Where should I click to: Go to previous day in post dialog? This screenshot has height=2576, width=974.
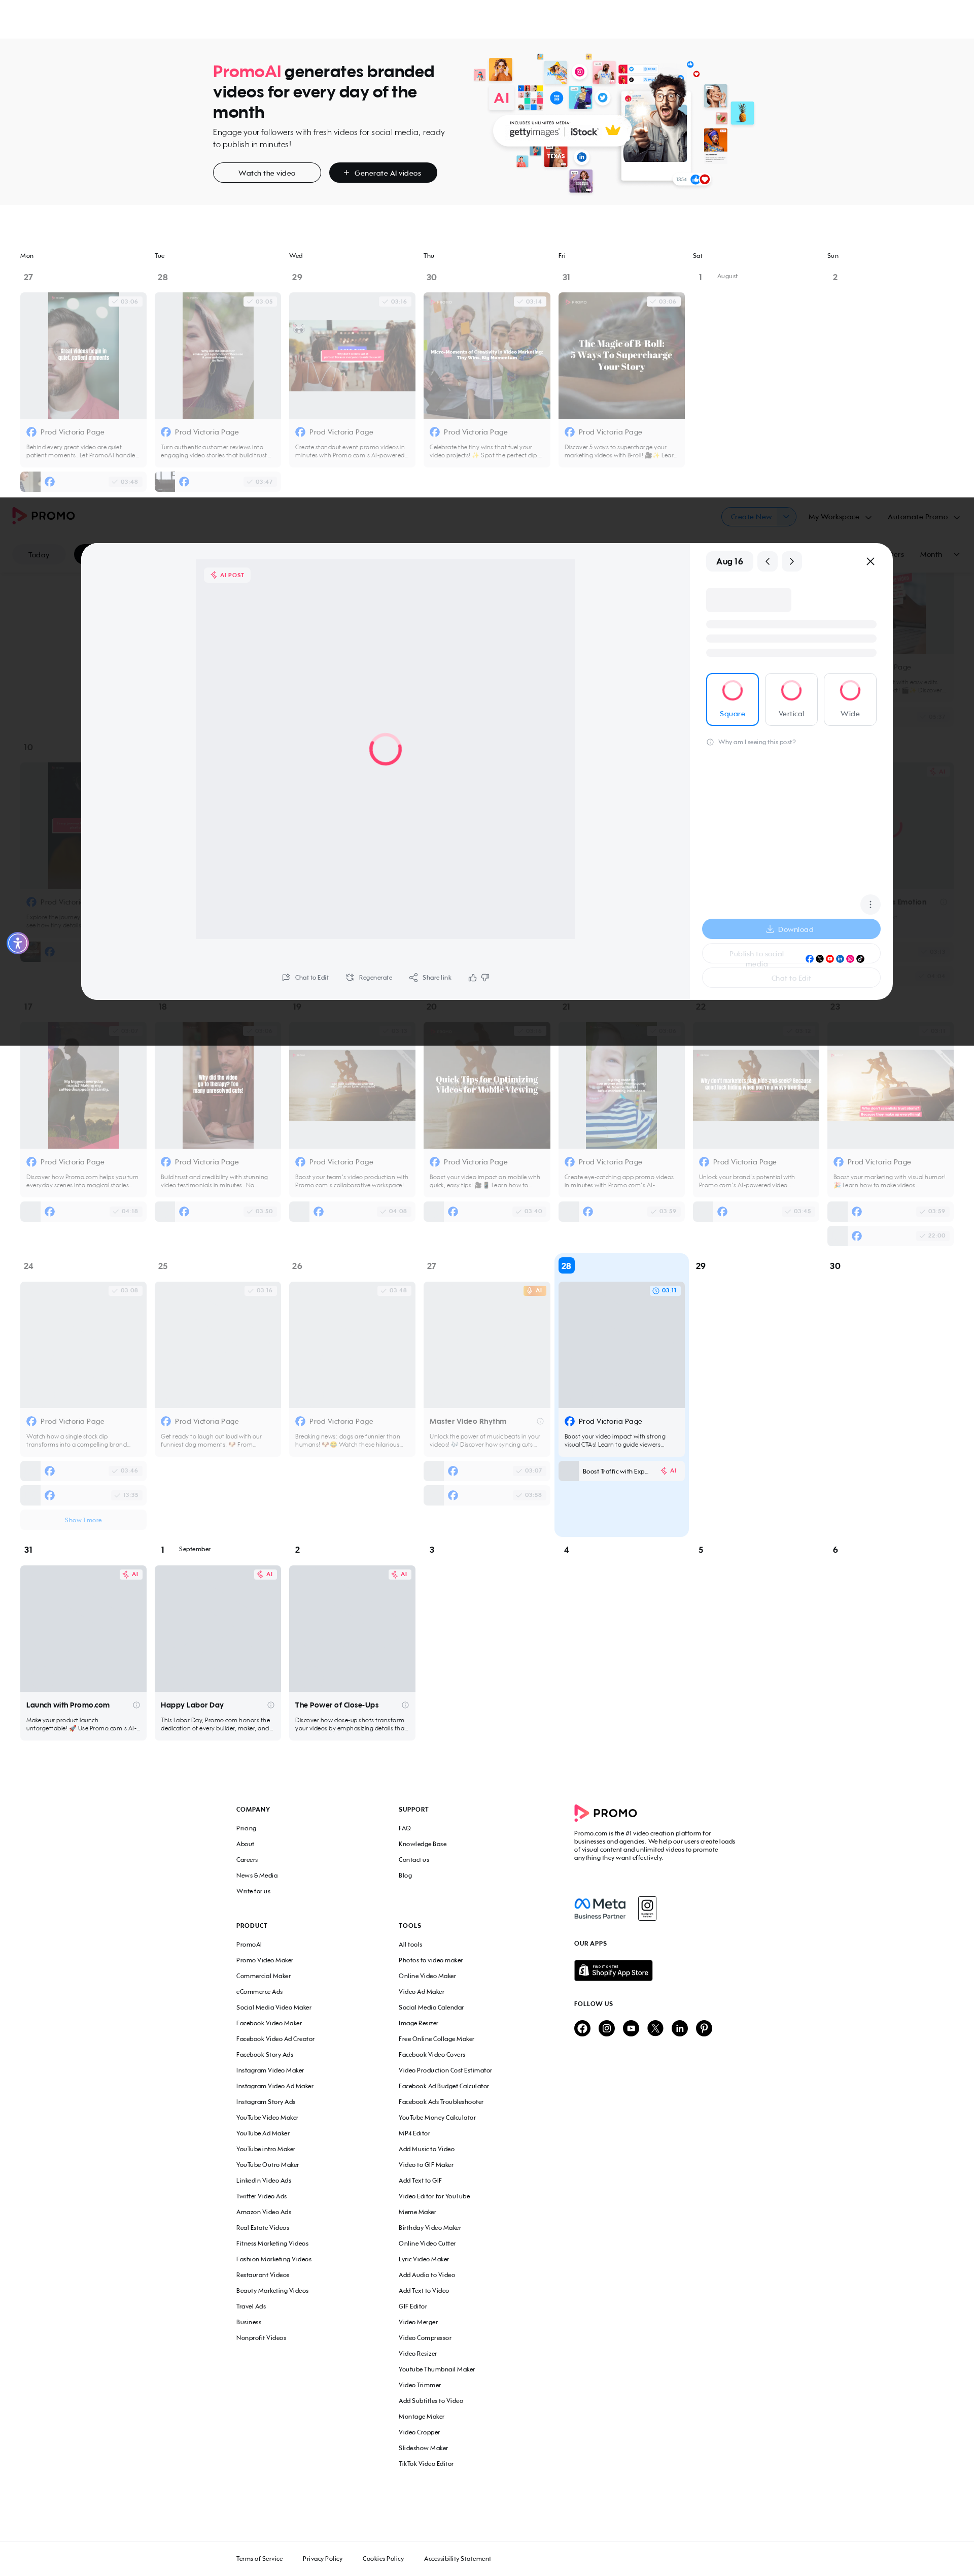point(767,561)
